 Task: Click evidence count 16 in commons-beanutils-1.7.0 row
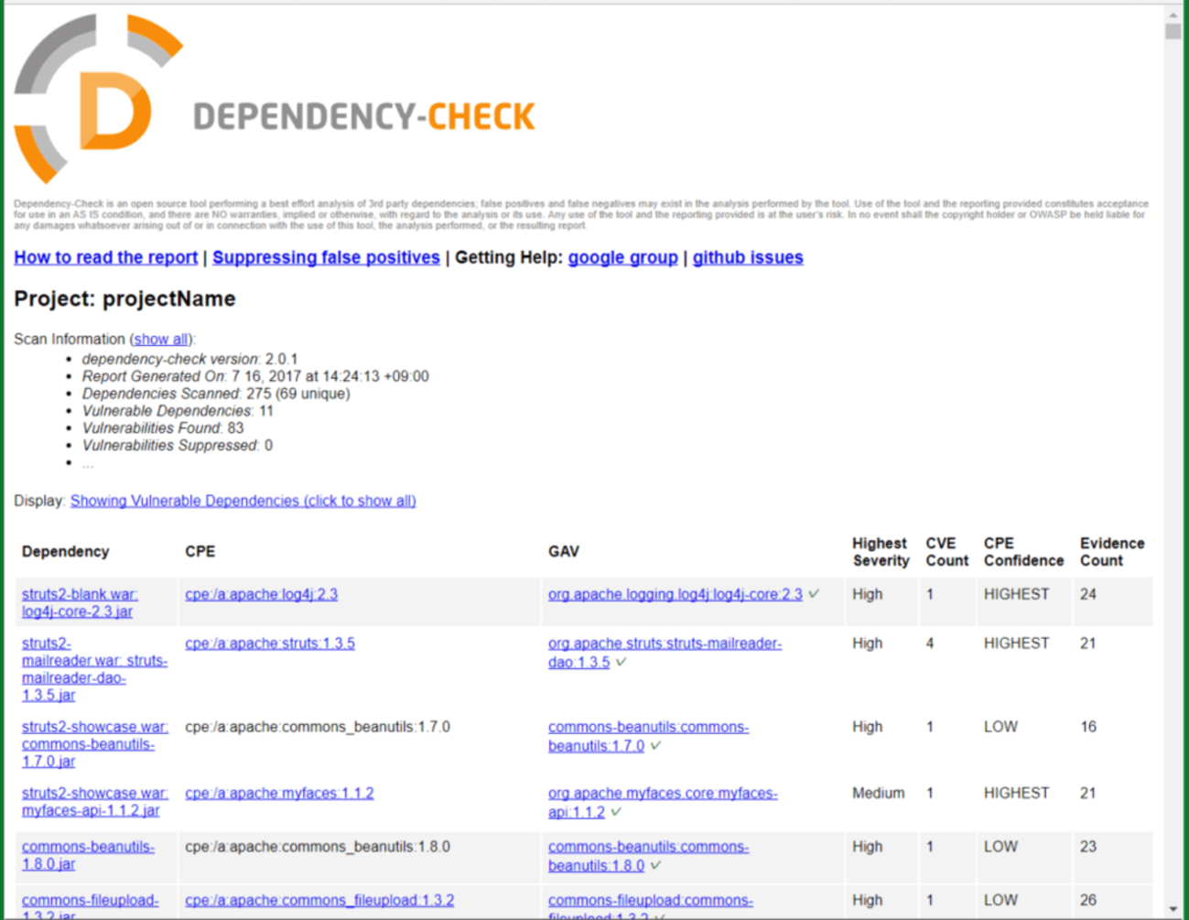tap(1088, 727)
